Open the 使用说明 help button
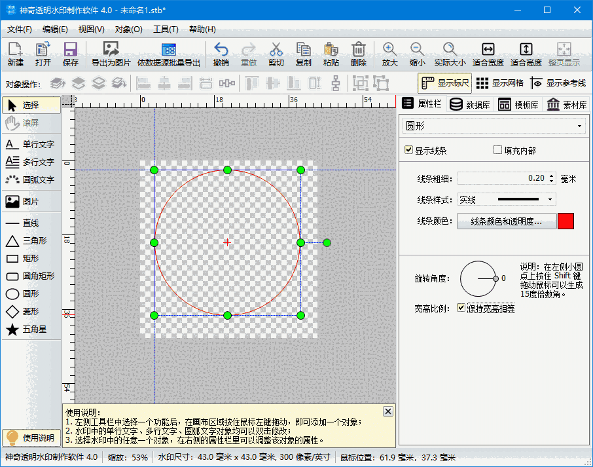 [31, 437]
